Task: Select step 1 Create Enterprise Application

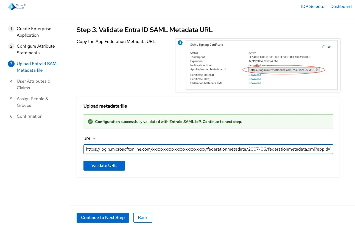Action: (34, 32)
